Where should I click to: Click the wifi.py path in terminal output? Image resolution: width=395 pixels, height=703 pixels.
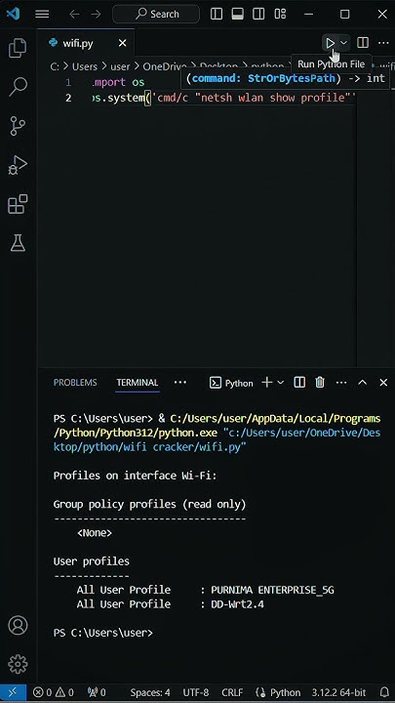click(x=217, y=440)
